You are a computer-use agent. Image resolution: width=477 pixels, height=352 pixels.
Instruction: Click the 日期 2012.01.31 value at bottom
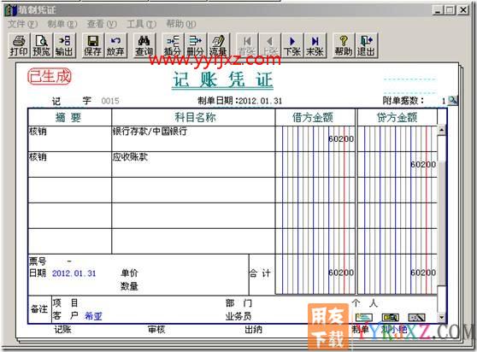(x=74, y=273)
